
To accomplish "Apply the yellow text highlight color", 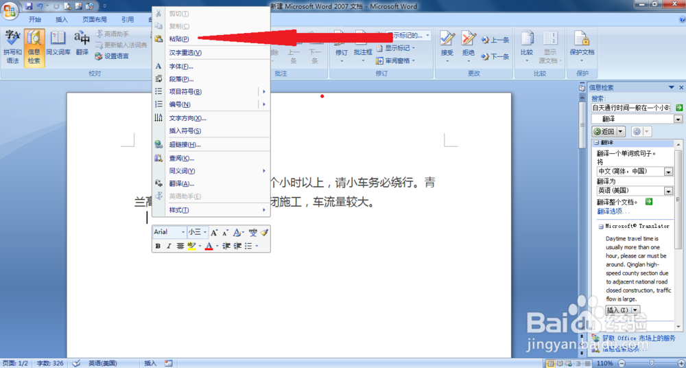I will click(x=191, y=246).
